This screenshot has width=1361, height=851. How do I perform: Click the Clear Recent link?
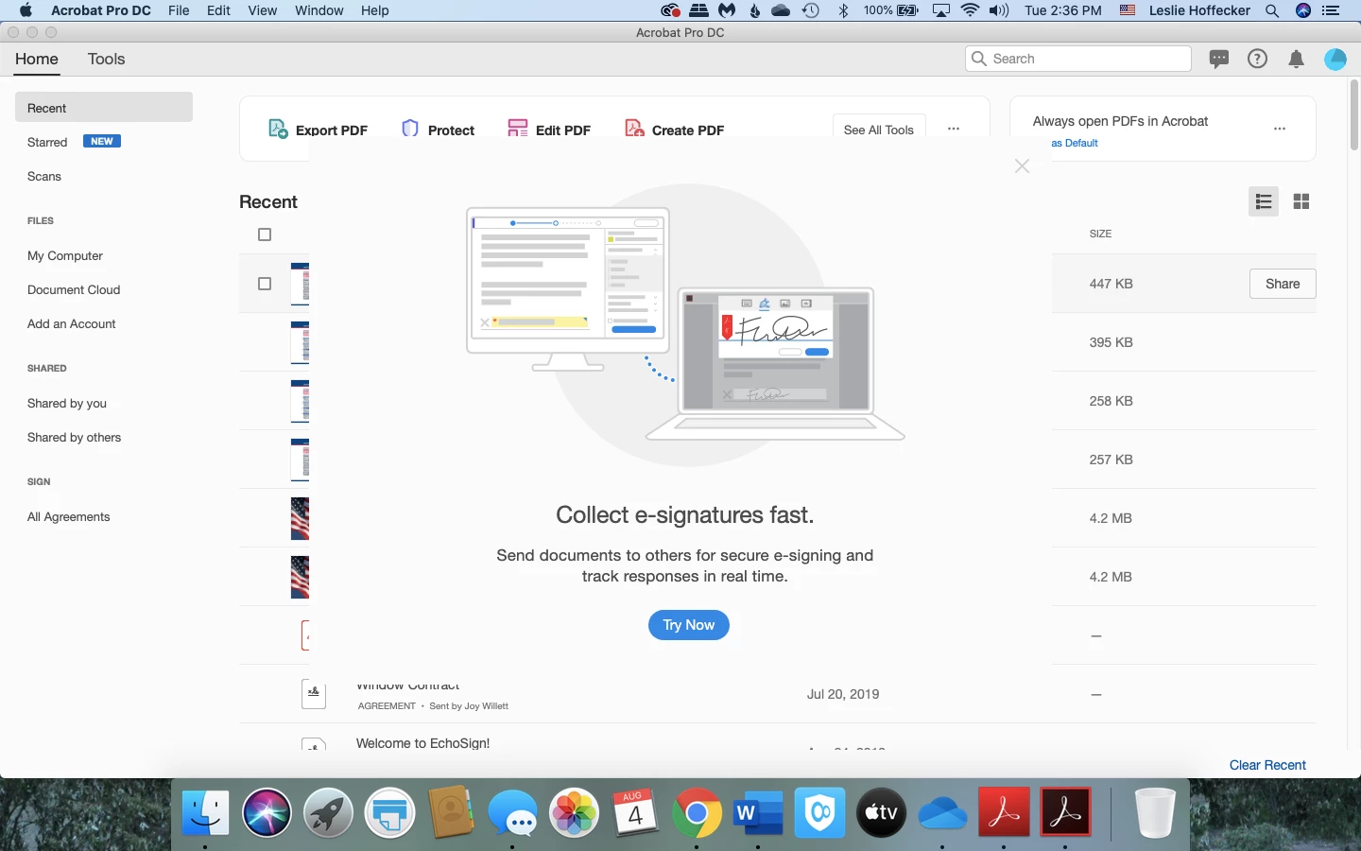tap(1267, 765)
